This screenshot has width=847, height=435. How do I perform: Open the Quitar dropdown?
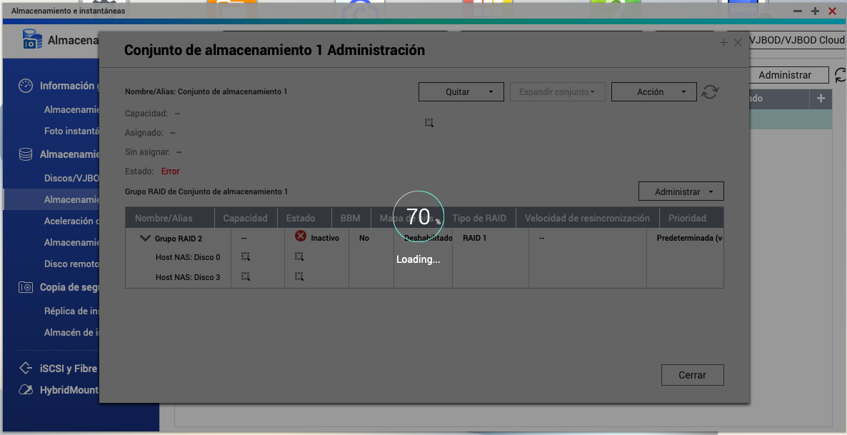click(461, 92)
